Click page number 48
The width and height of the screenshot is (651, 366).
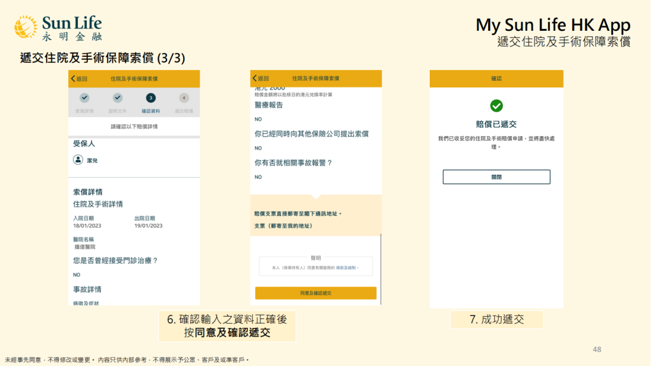[597, 349]
